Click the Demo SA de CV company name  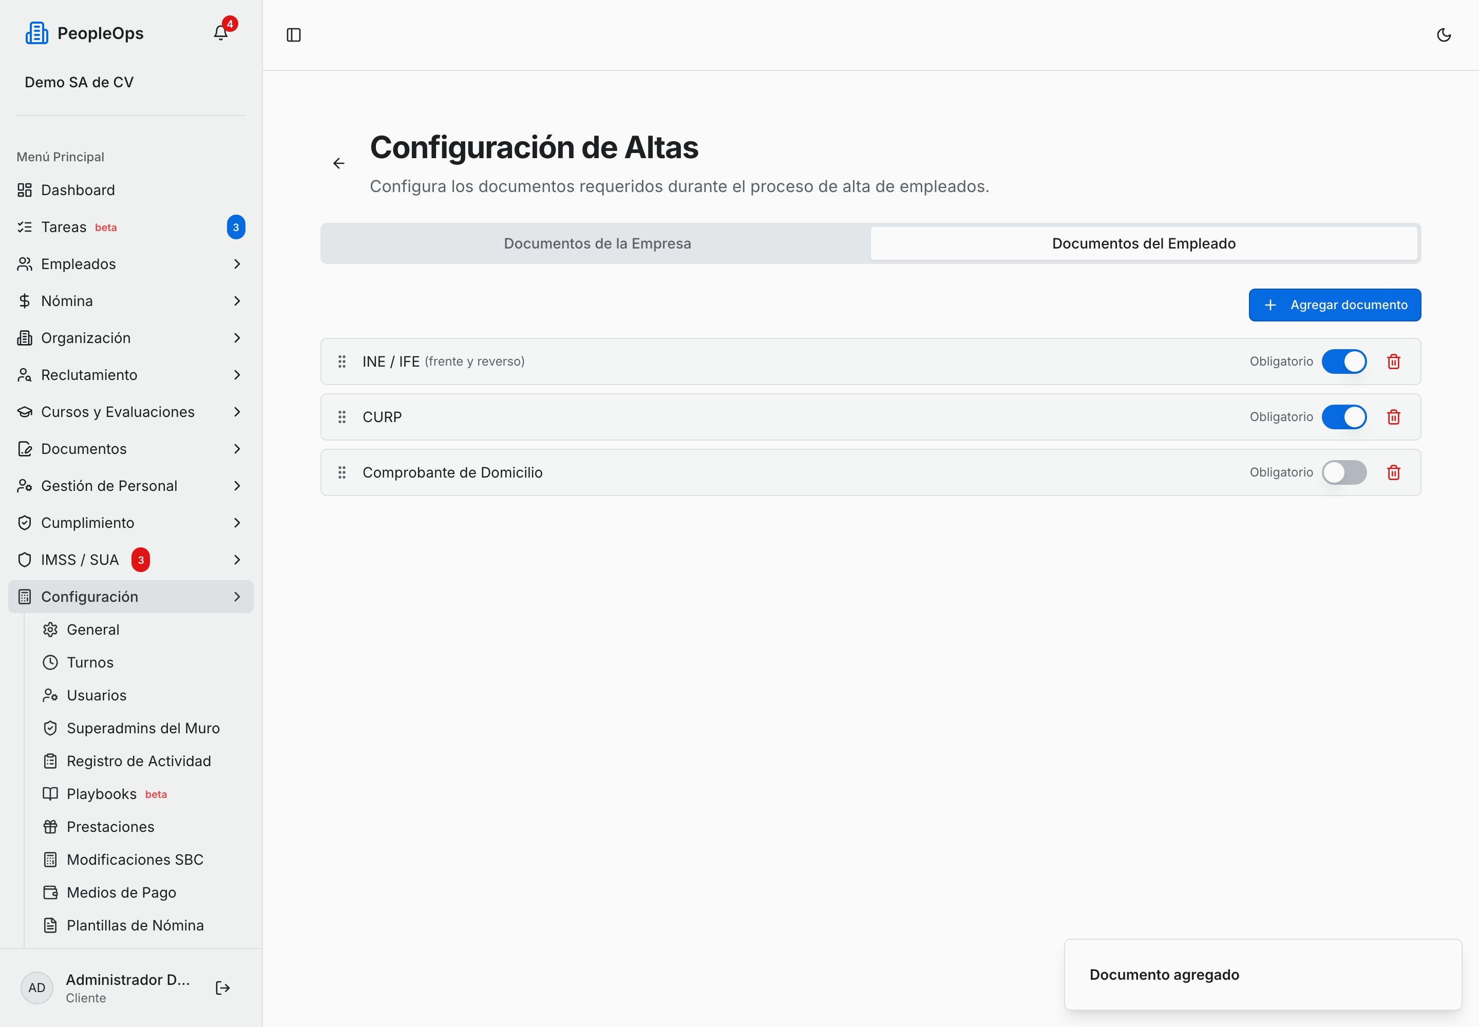[79, 82]
